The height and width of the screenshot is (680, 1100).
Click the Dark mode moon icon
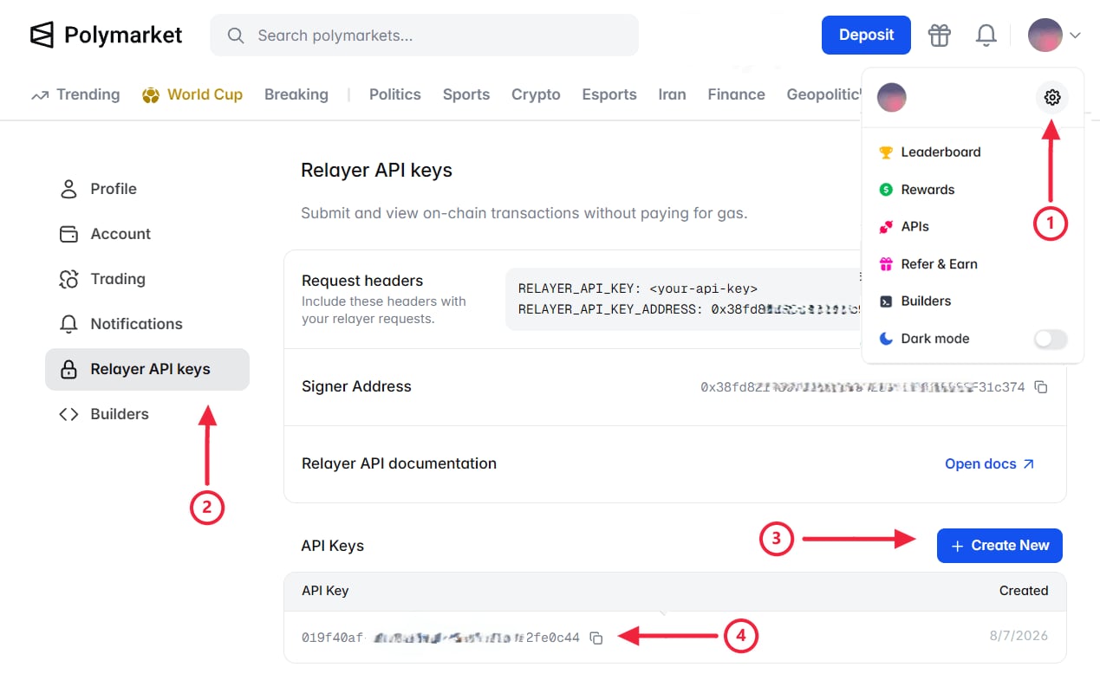coord(886,339)
